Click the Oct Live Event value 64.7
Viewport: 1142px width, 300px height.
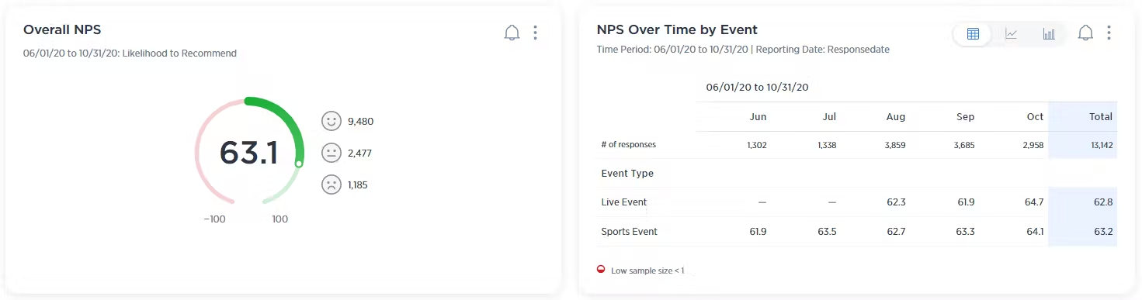pos(1033,202)
